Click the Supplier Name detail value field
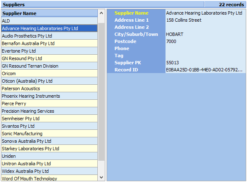Image resolution: width=247 pixels, height=182 pixels. click(x=205, y=13)
